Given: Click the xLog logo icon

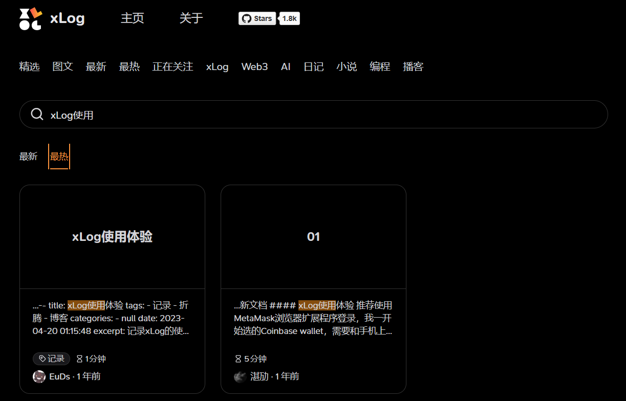Looking at the screenshot, I should [x=31, y=19].
